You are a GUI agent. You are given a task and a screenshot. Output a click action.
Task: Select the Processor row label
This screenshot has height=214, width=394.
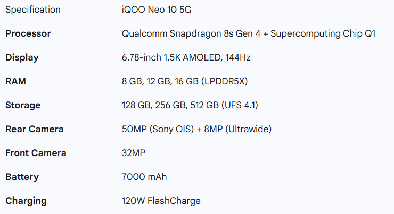(x=28, y=33)
